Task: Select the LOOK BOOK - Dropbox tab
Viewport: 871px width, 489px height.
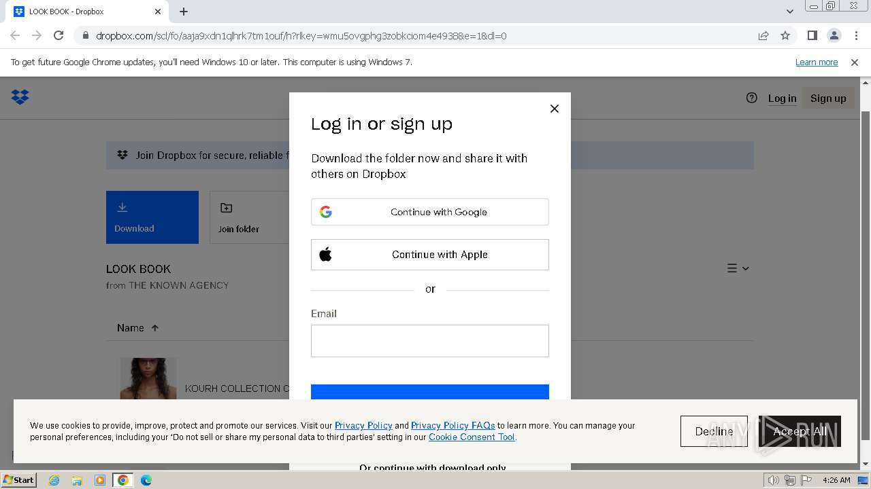Action: (x=88, y=12)
